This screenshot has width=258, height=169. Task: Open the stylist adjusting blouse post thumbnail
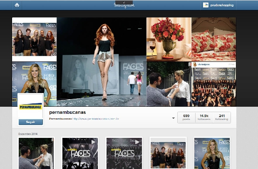coord(36,153)
